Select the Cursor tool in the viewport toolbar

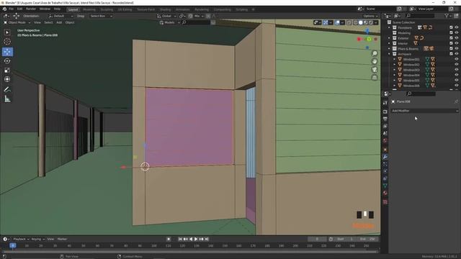(7, 42)
